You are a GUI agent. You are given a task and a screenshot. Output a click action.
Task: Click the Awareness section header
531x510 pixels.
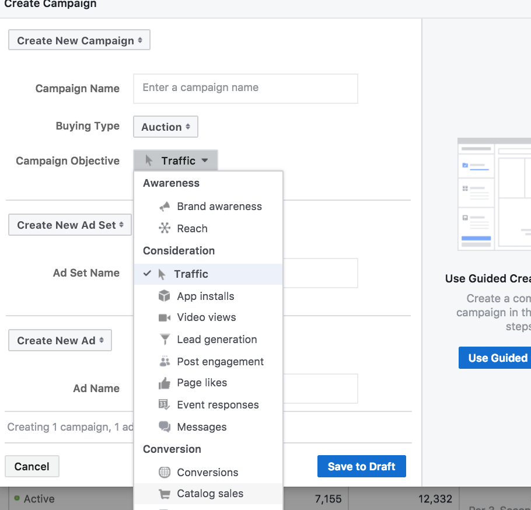(x=171, y=183)
